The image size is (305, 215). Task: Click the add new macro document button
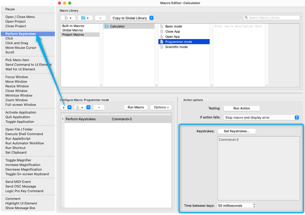click(x=68, y=18)
